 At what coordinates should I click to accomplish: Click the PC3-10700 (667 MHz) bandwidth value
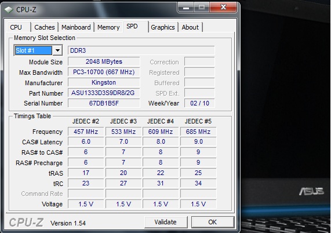point(104,72)
